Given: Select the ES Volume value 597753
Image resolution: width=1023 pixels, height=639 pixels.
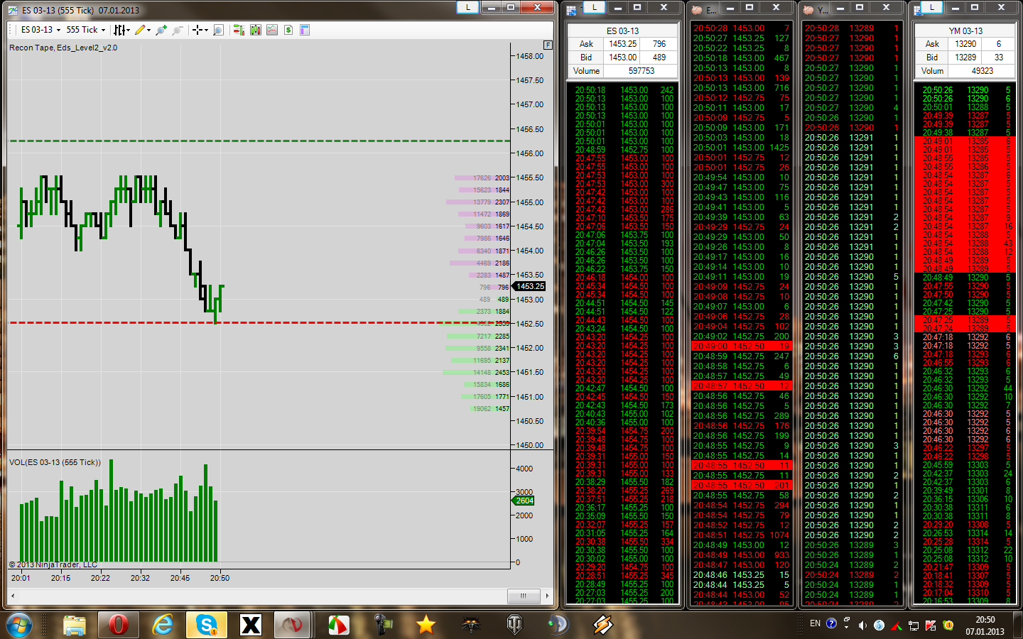Looking at the screenshot, I should pos(642,71).
